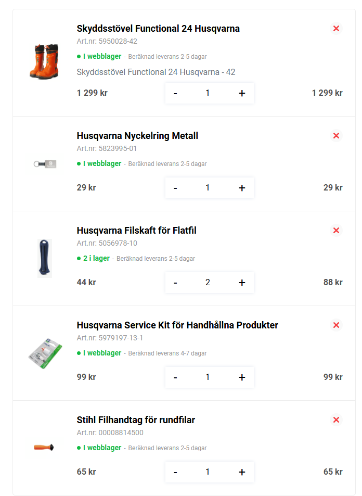Remove Husqvarna Nyckelring Metall from cart
The height and width of the screenshot is (496, 362).
337,135
